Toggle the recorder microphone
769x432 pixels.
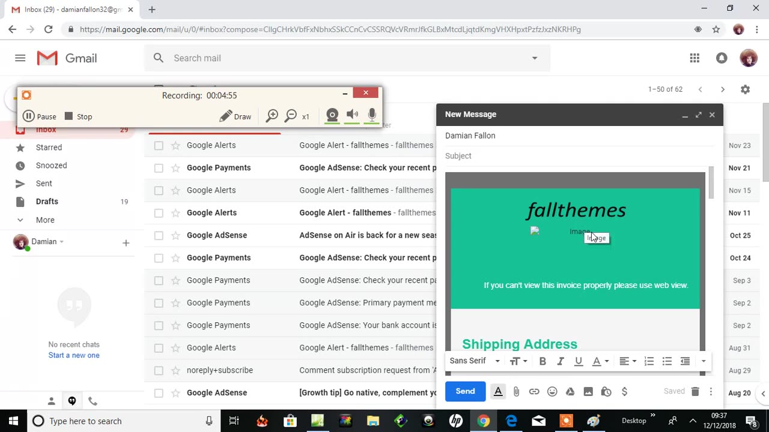(x=372, y=115)
